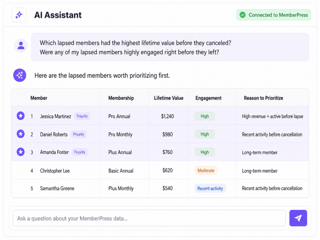Image resolution: width=320 pixels, height=240 pixels.
Task: Click the Pro Annual membership cell
Action: (x=119, y=116)
